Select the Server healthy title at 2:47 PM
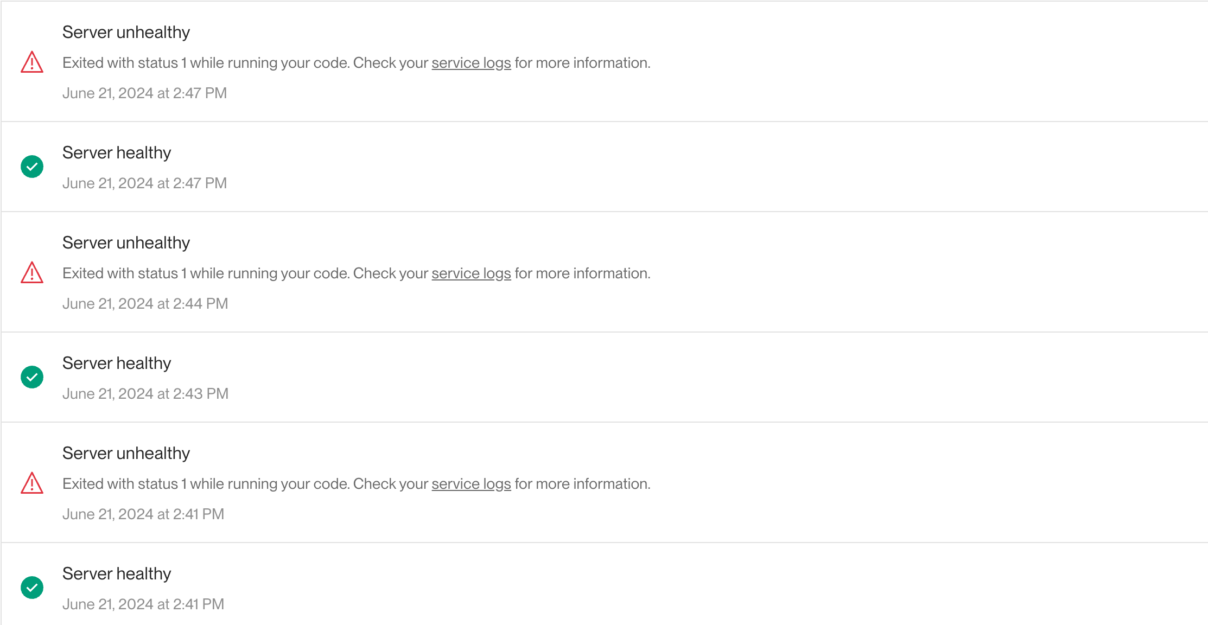 (117, 153)
